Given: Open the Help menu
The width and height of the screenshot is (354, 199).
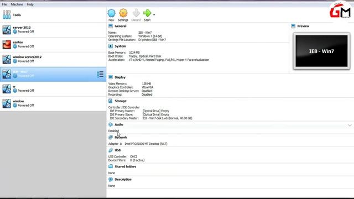Looking at the screenshot, I should (30, 4).
